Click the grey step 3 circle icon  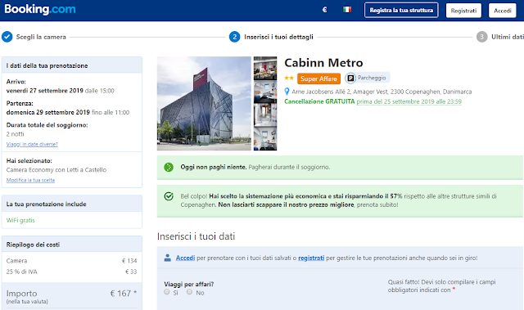pyautogui.click(x=482, y=37)
